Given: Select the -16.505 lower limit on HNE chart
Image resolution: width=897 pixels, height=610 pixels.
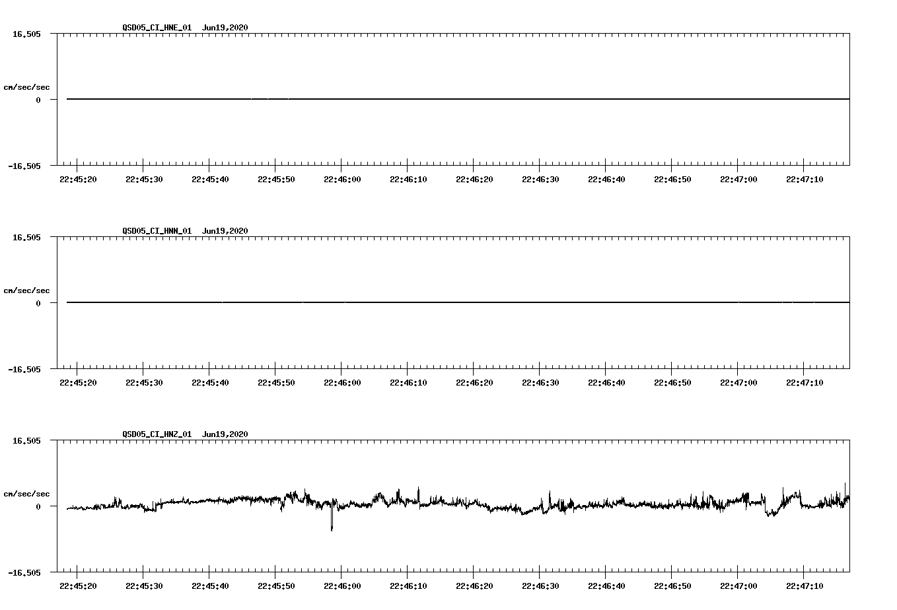Looking at the screenshot, I should [x=24, y=166].
